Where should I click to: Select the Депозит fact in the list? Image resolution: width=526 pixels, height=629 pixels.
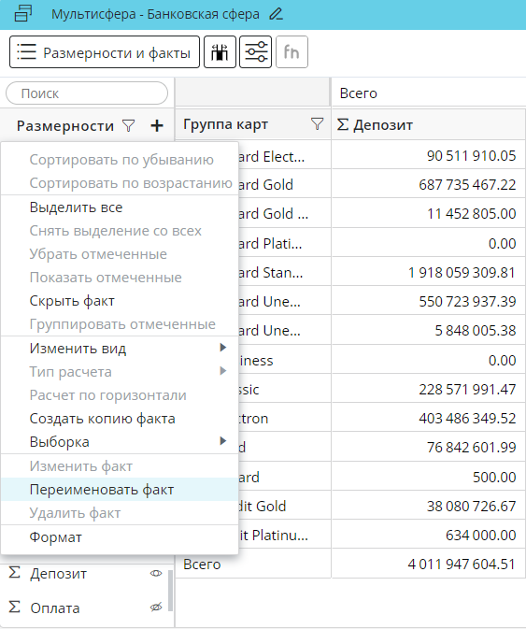(x=59, y=574)
